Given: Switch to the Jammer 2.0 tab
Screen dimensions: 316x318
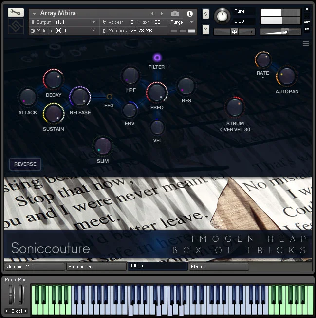Looking at the screenshot, I should pyautogui.click(x=35, y=267).
